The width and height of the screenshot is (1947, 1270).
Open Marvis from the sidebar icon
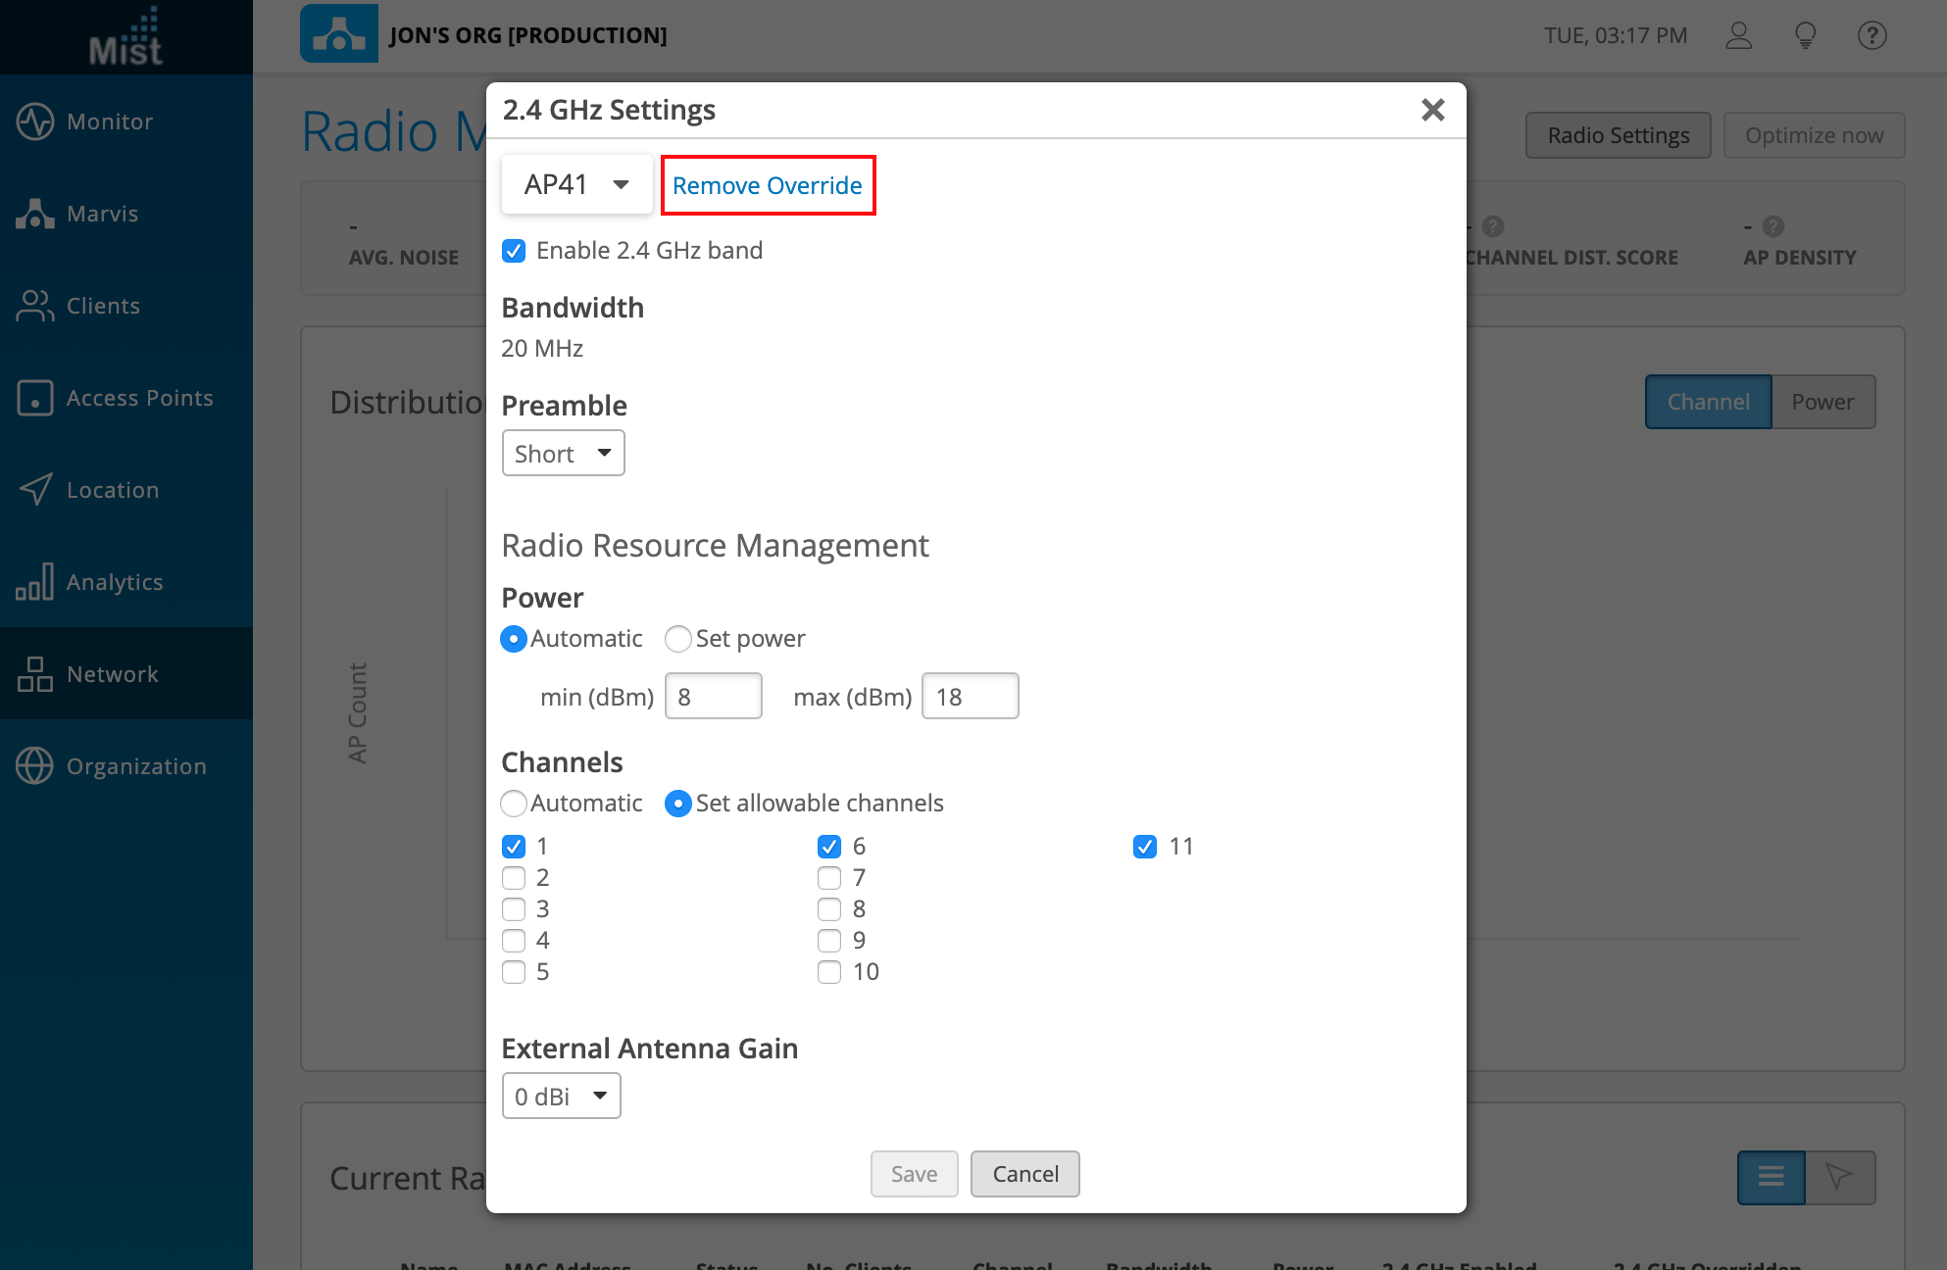35,214
